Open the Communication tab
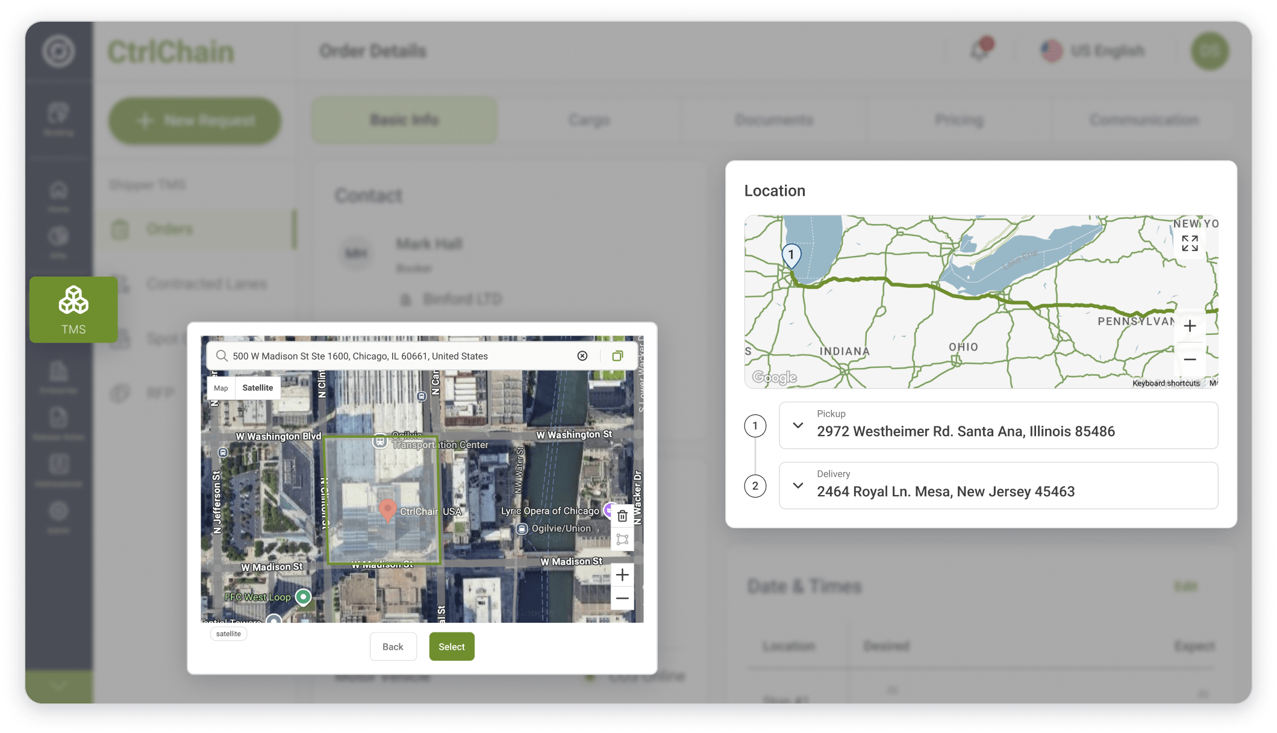 click(x=1144, y=120)
